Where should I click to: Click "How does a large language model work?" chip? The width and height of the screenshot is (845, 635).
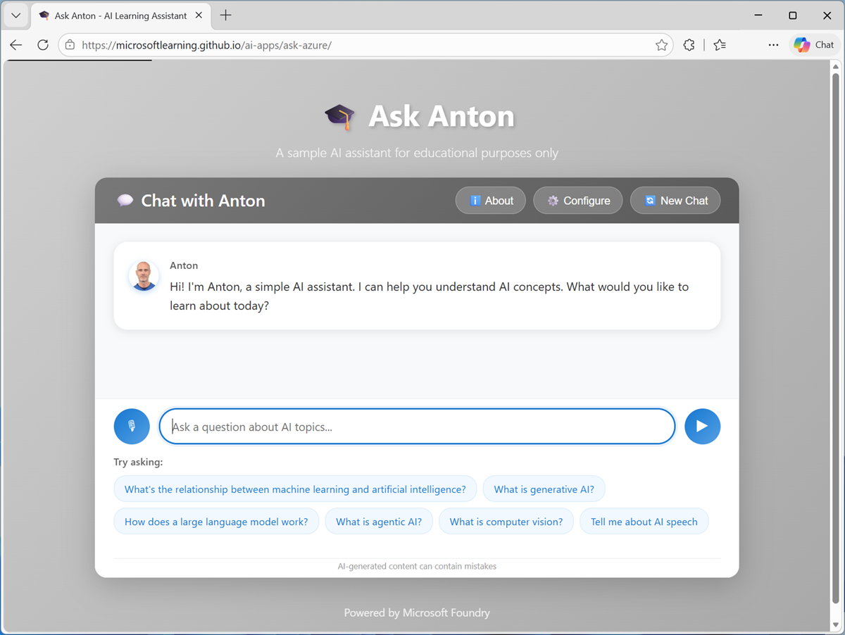tap(216, 521)
